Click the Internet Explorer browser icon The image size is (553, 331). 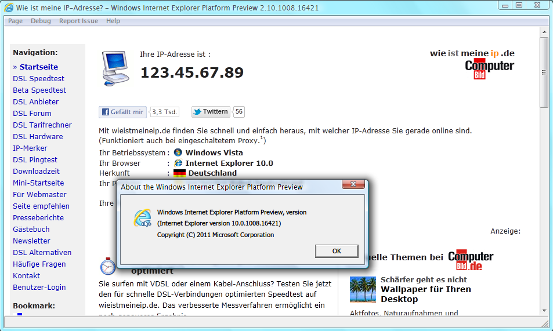click(x=178, y=163)
